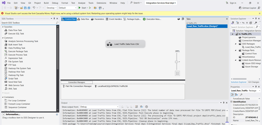Click the Properties wrench icon in Solution Explorer

point(255,23)
